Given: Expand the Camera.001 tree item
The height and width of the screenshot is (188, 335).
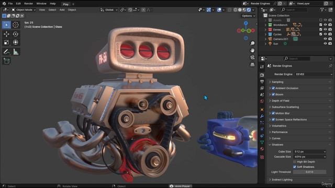Looking at the screenshot, I should tap(265, 39).
